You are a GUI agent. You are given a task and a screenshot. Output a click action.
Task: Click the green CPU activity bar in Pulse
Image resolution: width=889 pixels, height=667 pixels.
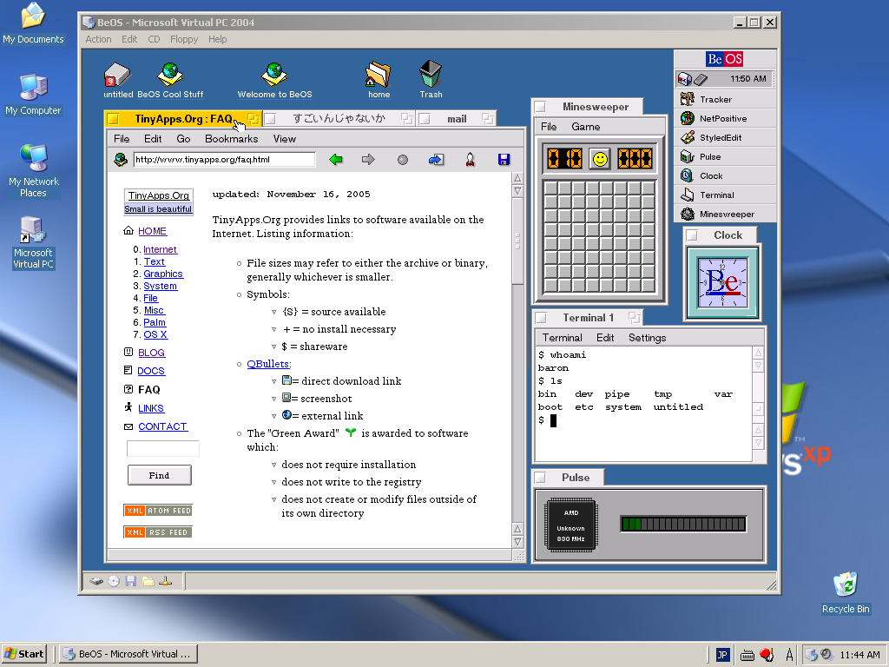click(x=683, y=524)
